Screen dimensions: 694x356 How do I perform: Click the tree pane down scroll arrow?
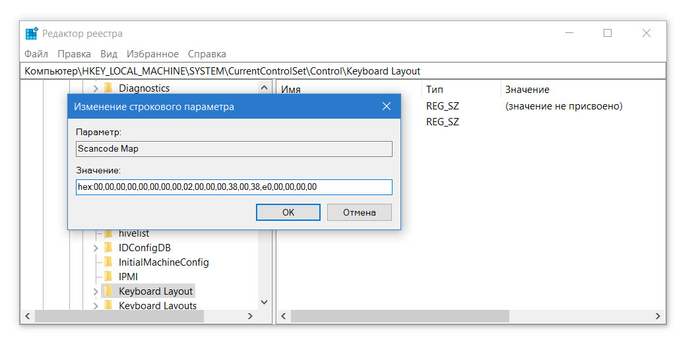[265, 302]
